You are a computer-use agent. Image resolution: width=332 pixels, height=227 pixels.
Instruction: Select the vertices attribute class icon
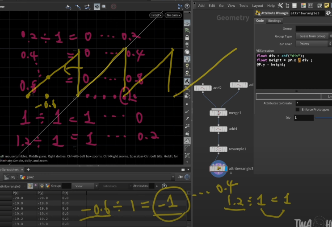pyautogui.click(x=36, y=186)
